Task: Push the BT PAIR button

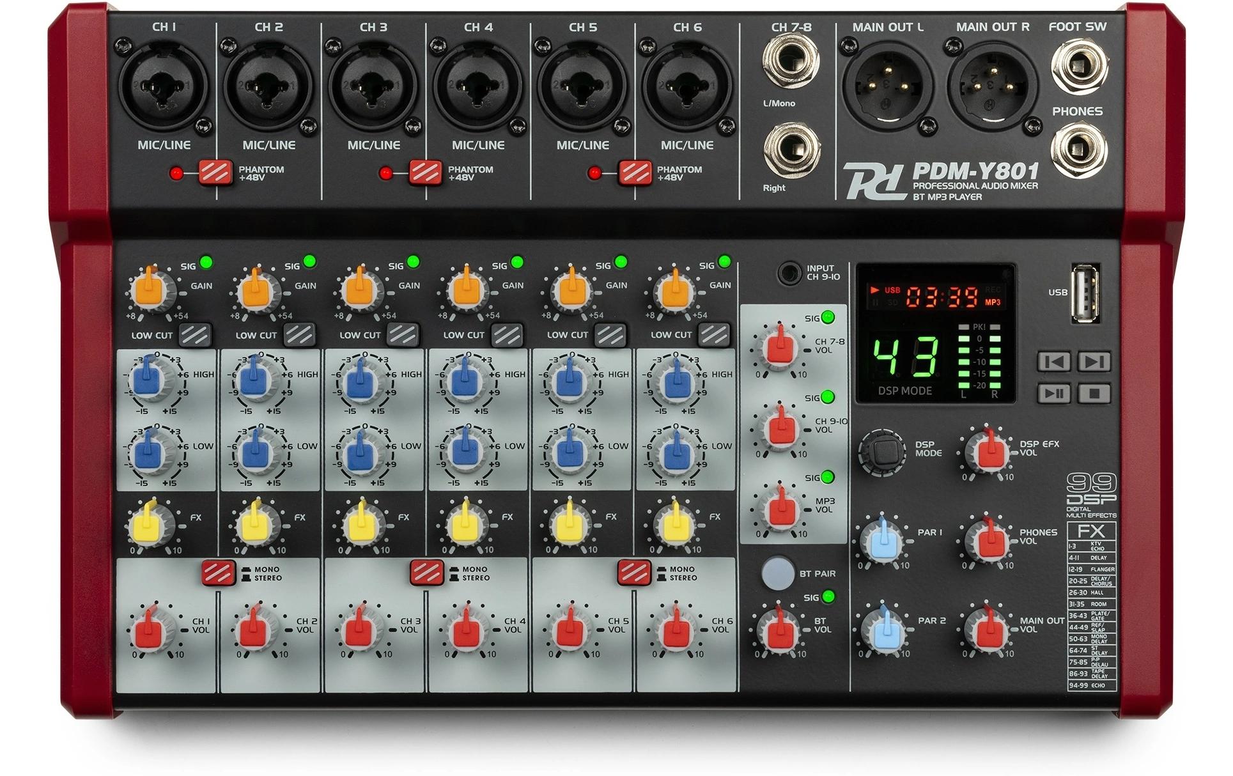Action: pos(778,572)
